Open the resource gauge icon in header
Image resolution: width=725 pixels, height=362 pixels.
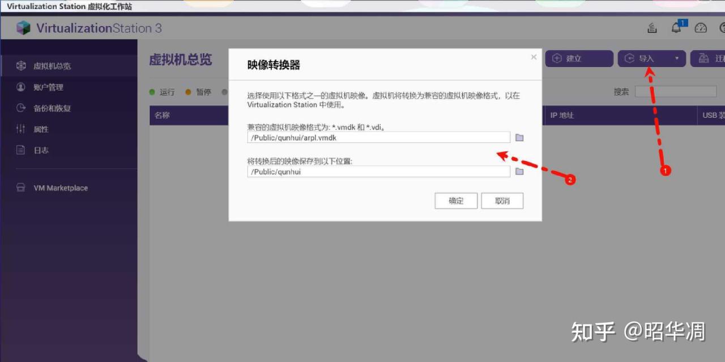pyautogui.click(x=701, y=28)
